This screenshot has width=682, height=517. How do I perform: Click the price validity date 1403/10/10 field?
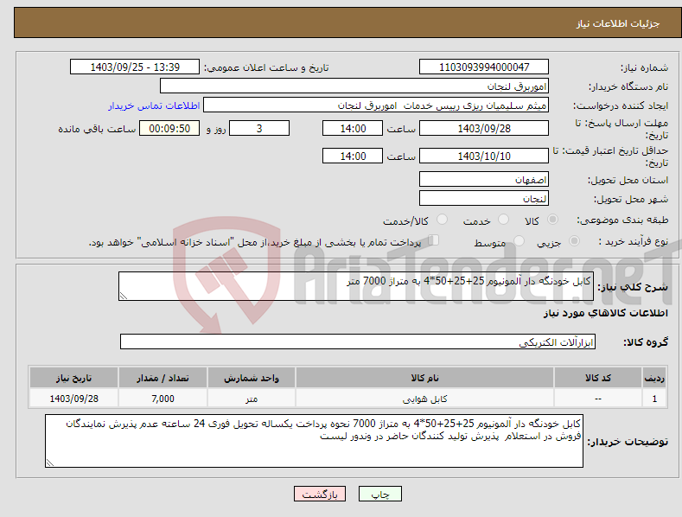(484, 156)
